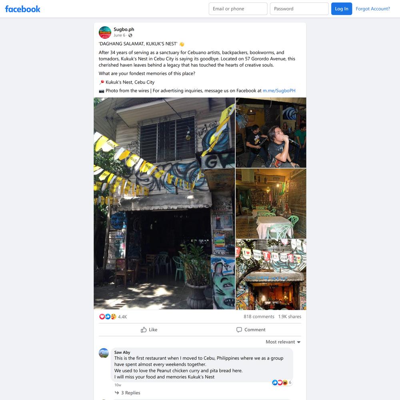Screen dimensions: 400x400
Task: View the 818 comments count
Action: (x=259, y=316)
